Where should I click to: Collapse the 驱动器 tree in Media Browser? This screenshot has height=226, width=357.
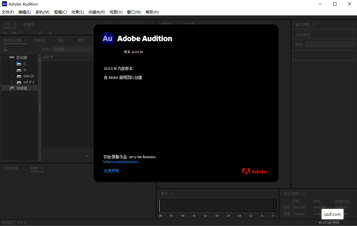coord(5,57)
